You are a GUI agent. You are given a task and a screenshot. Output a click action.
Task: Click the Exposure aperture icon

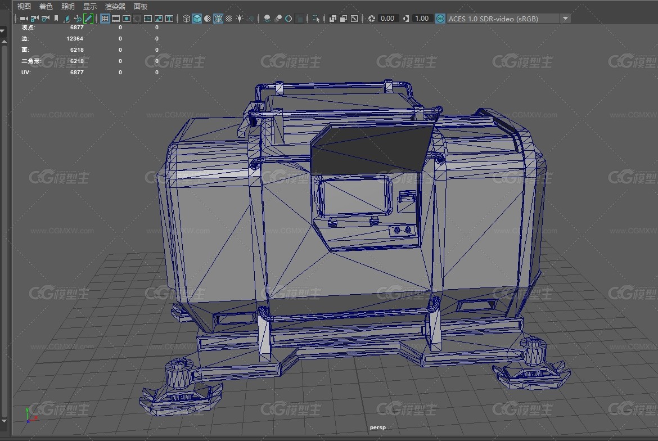coord(371,19)
